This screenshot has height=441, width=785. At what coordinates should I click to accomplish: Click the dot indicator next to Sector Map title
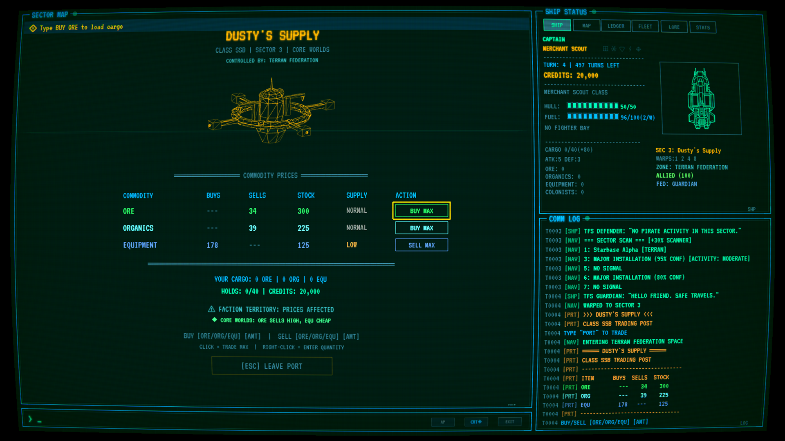point(75,14)
